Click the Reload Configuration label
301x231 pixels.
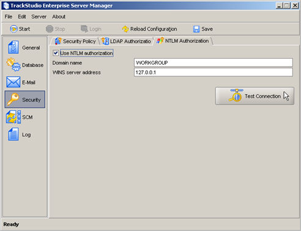(x=154, y=29)
